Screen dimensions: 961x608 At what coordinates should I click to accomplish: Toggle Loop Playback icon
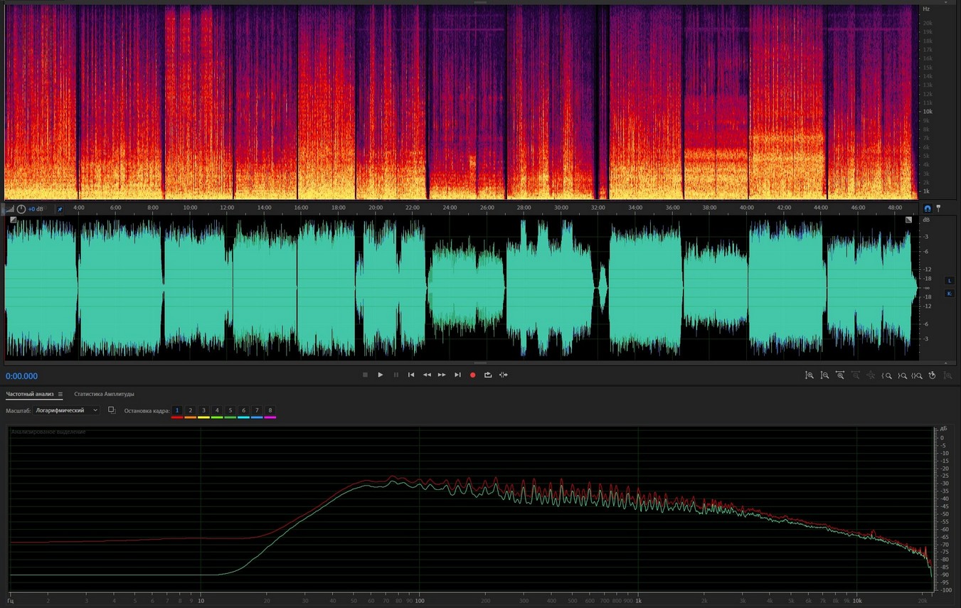(x=488, y=375)
